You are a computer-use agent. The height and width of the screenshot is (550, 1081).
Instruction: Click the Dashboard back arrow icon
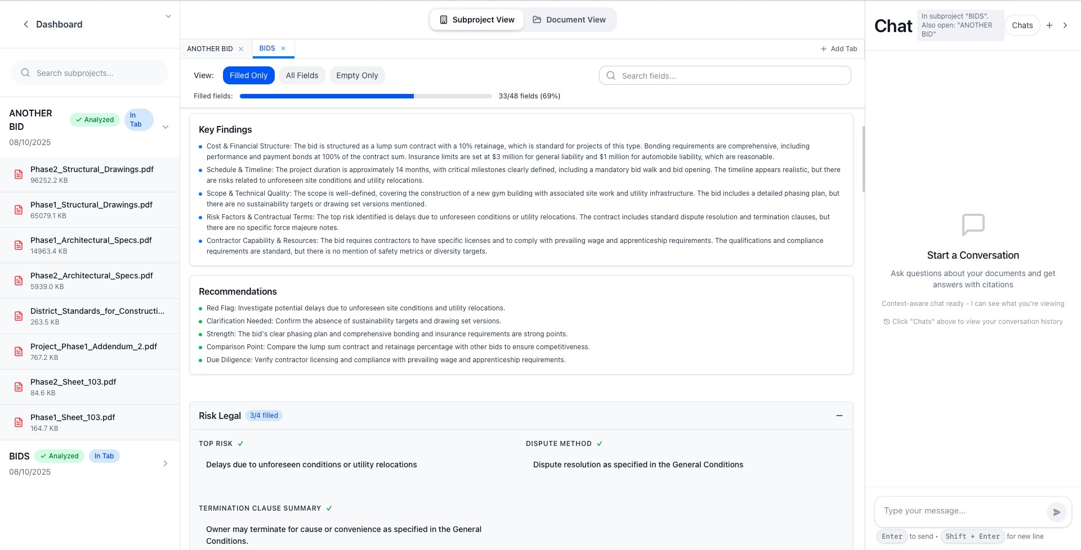(x=26, y=24)
